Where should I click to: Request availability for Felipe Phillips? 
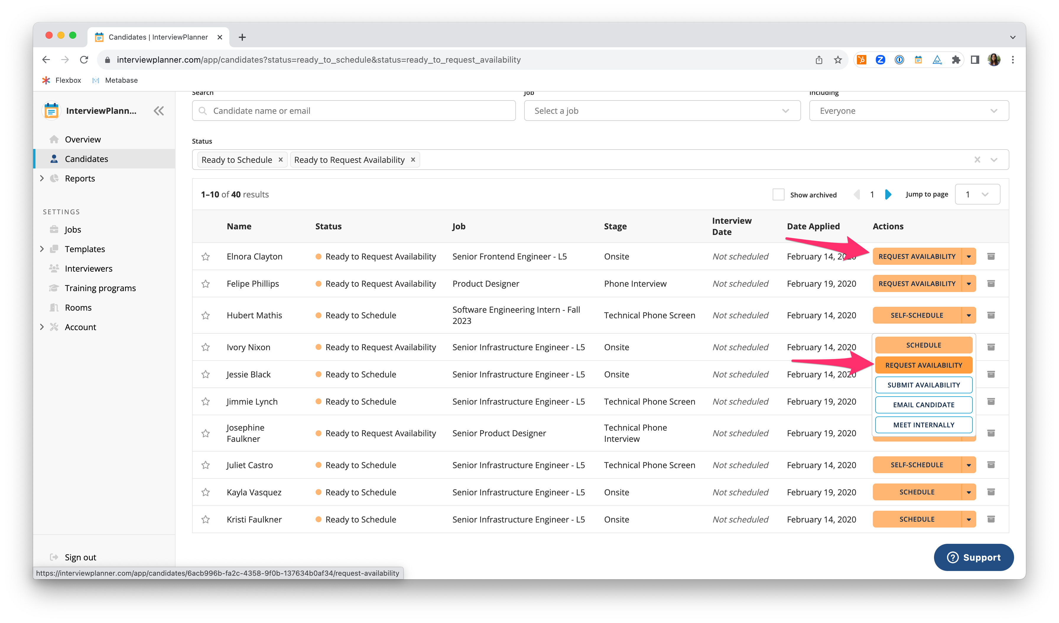[x=917, y=284]
